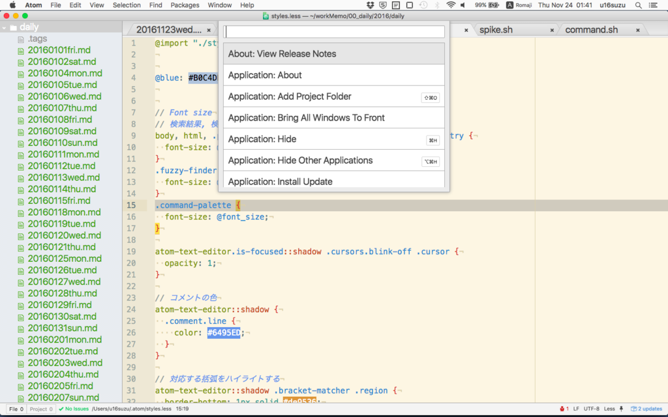The image size is (668, 417).
Task: Open the Help menu
Action: (x=247, y=5)
